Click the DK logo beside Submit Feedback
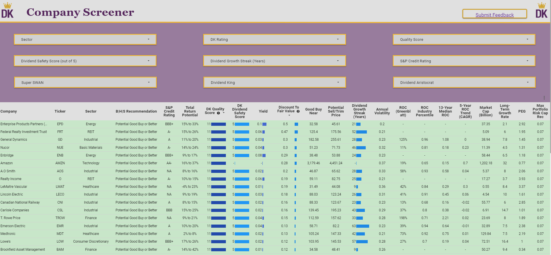The width and height of the screenshot is (551, 255). [x=542, y=10]
